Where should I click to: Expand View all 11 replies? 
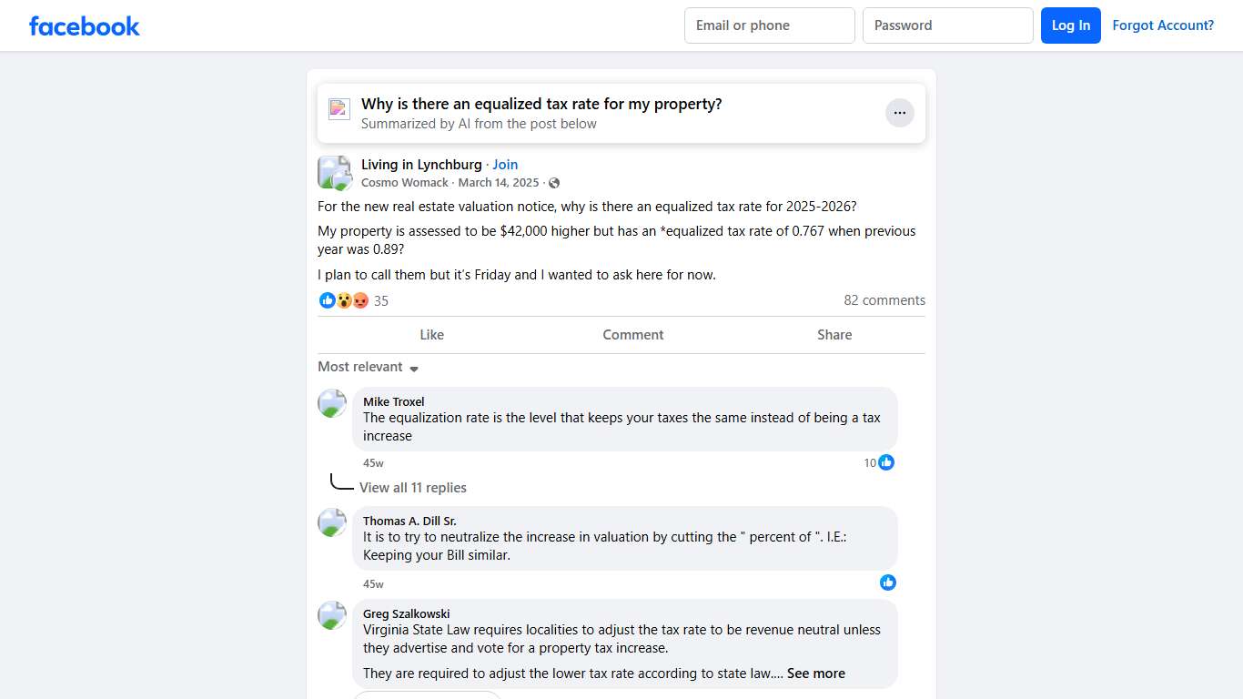click(412, 488)
